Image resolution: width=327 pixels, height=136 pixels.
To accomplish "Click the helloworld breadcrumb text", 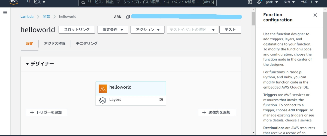I will pyautogui.click(x=68, y=17).
